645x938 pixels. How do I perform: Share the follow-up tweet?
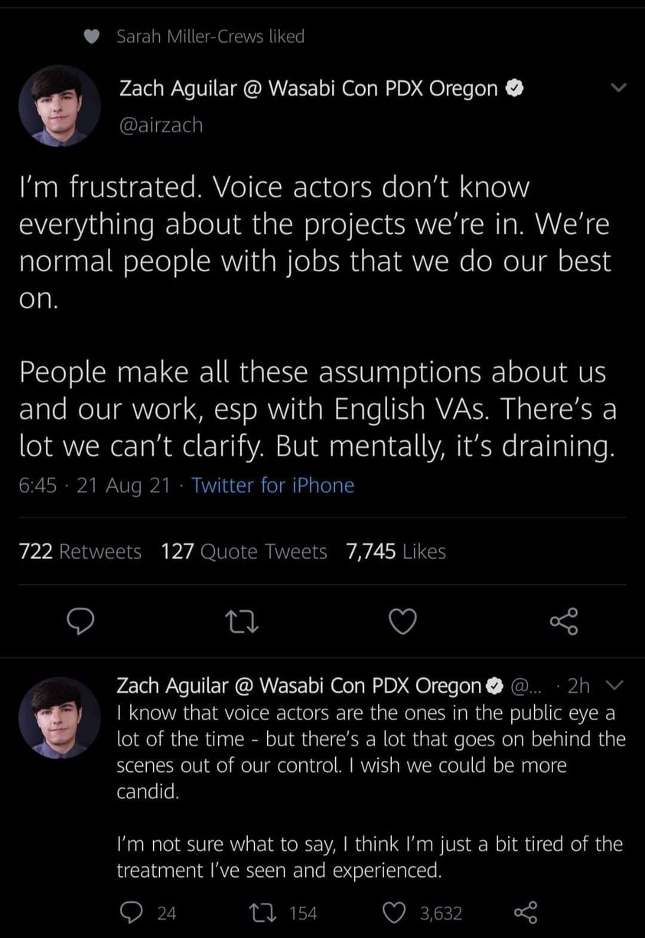525,912
